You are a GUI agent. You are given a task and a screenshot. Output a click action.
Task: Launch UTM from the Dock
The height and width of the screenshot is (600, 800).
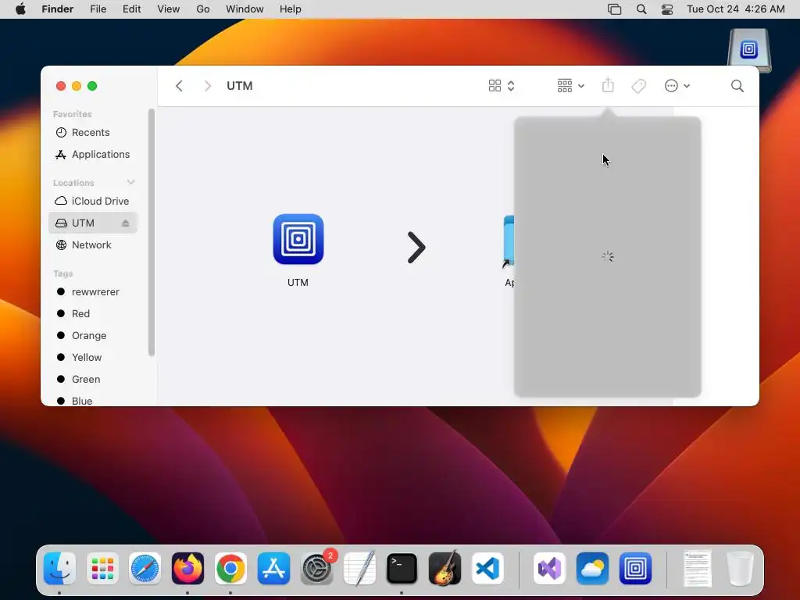pyautogui.click(x=635, y=569)
